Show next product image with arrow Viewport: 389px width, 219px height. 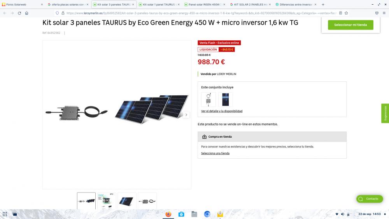[x=186, y=115]
